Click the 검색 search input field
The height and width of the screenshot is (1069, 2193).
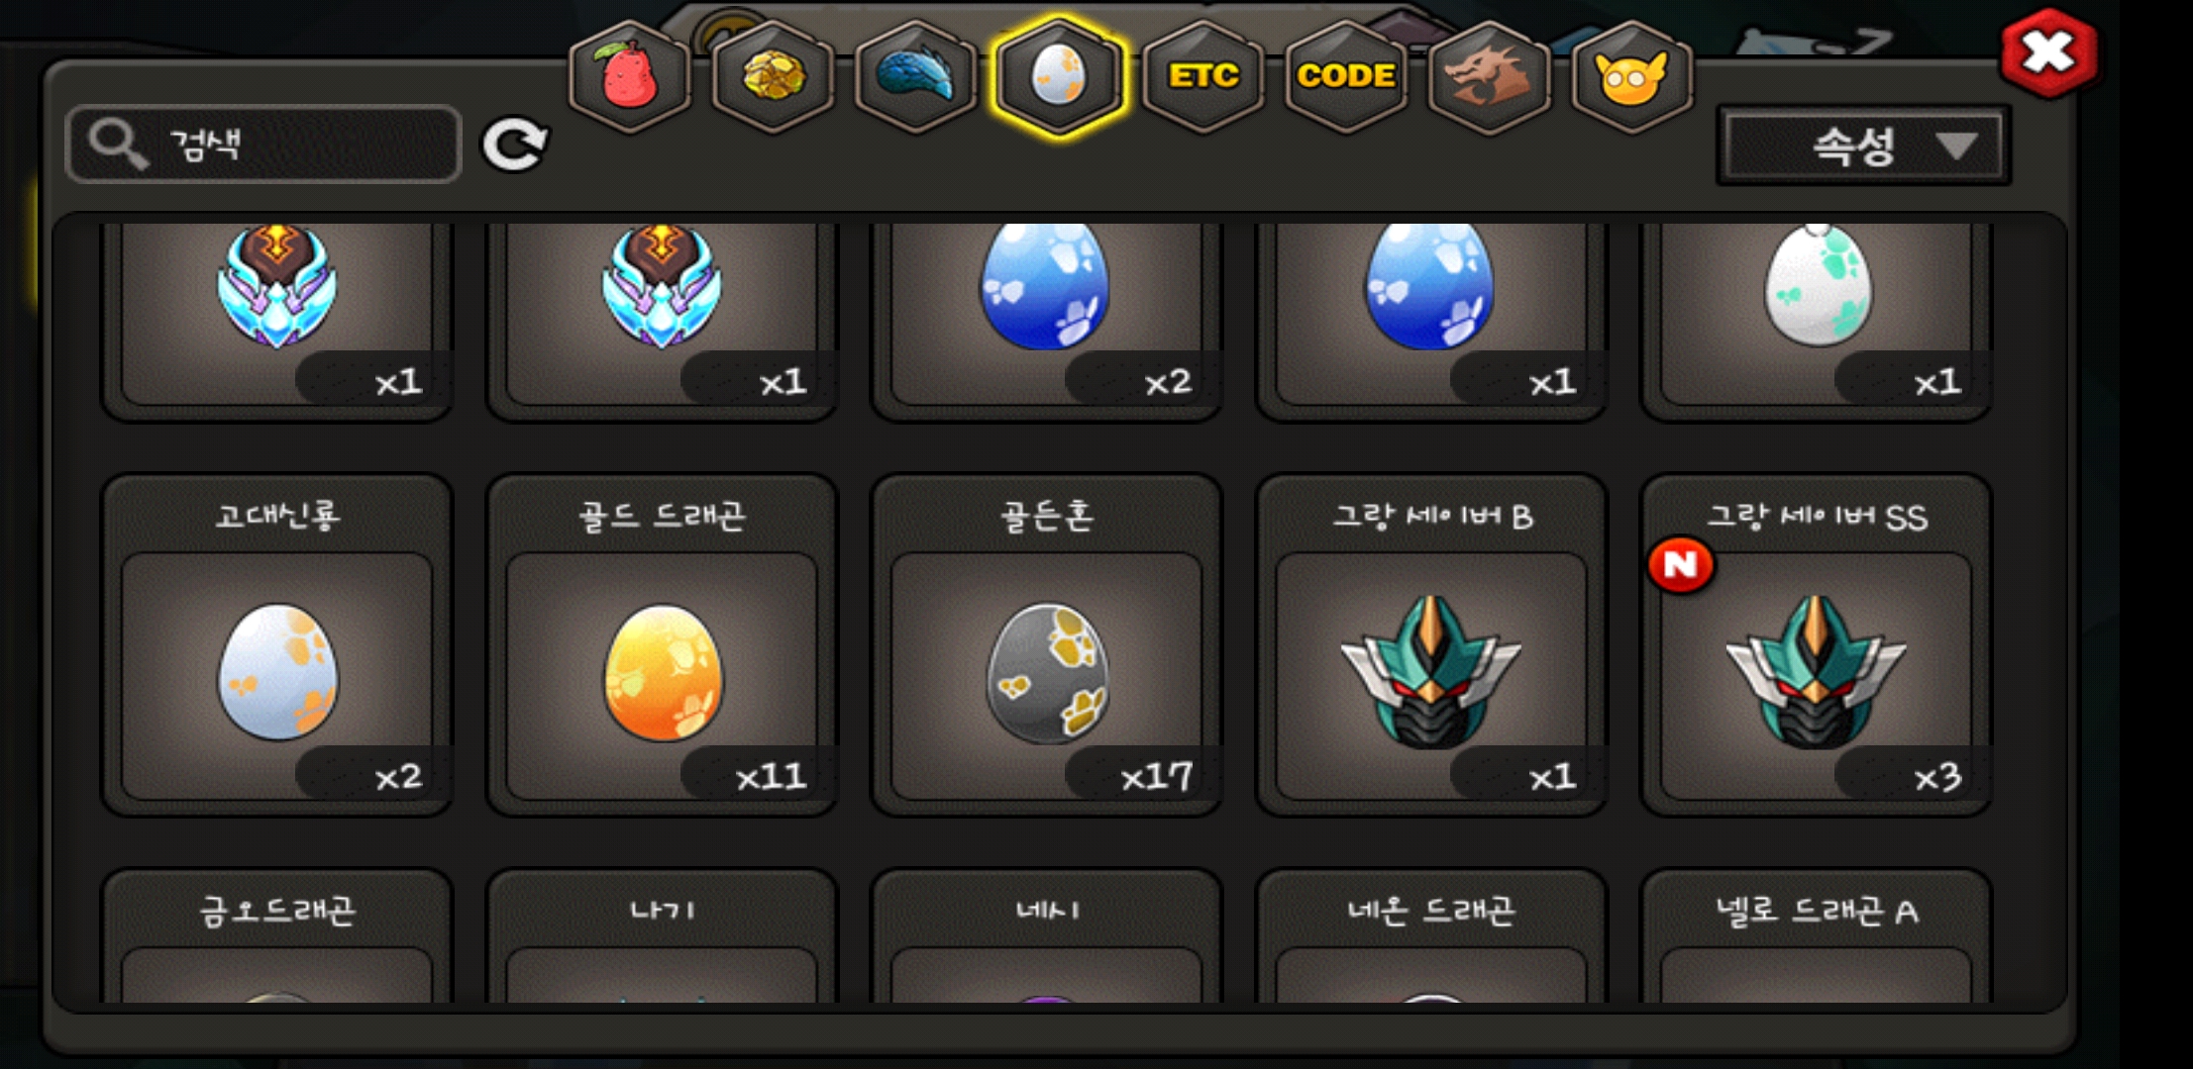[x=263, y=145]
